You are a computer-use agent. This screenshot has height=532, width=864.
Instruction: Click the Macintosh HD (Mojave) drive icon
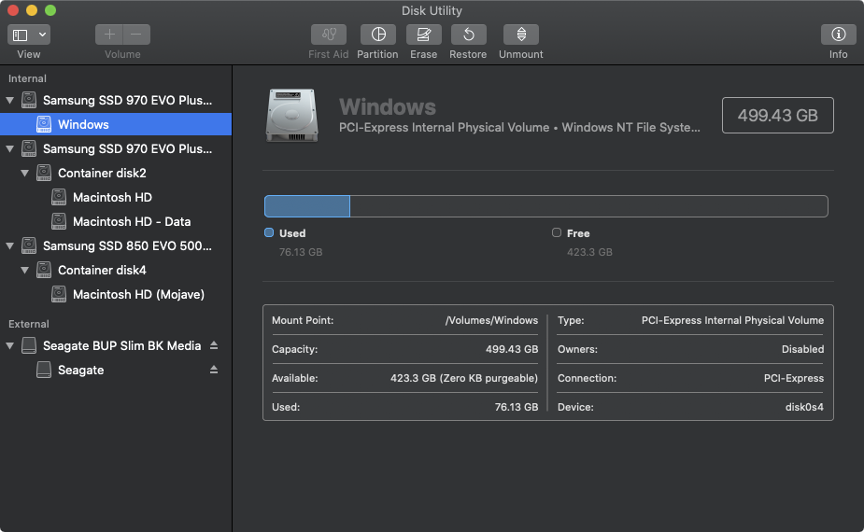[59, 294]
